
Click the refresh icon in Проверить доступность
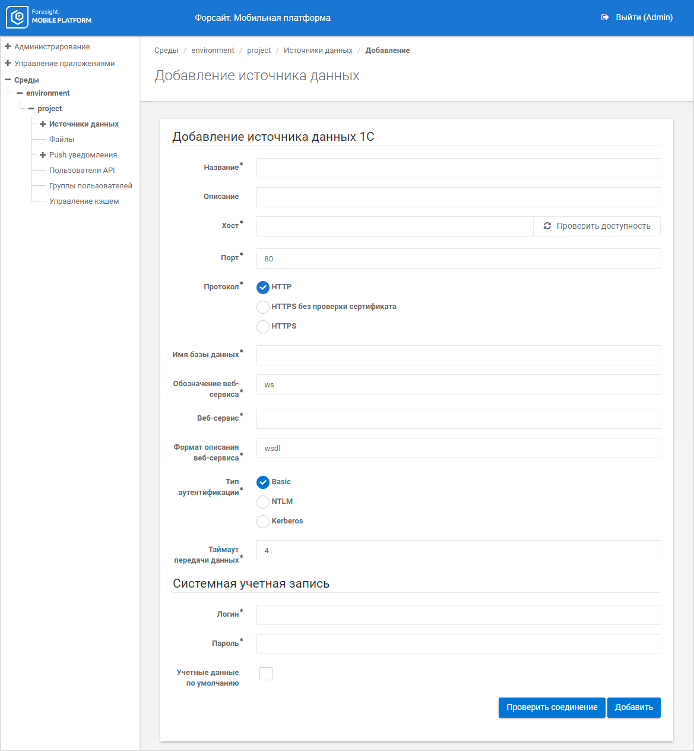[x=547, y=226]
